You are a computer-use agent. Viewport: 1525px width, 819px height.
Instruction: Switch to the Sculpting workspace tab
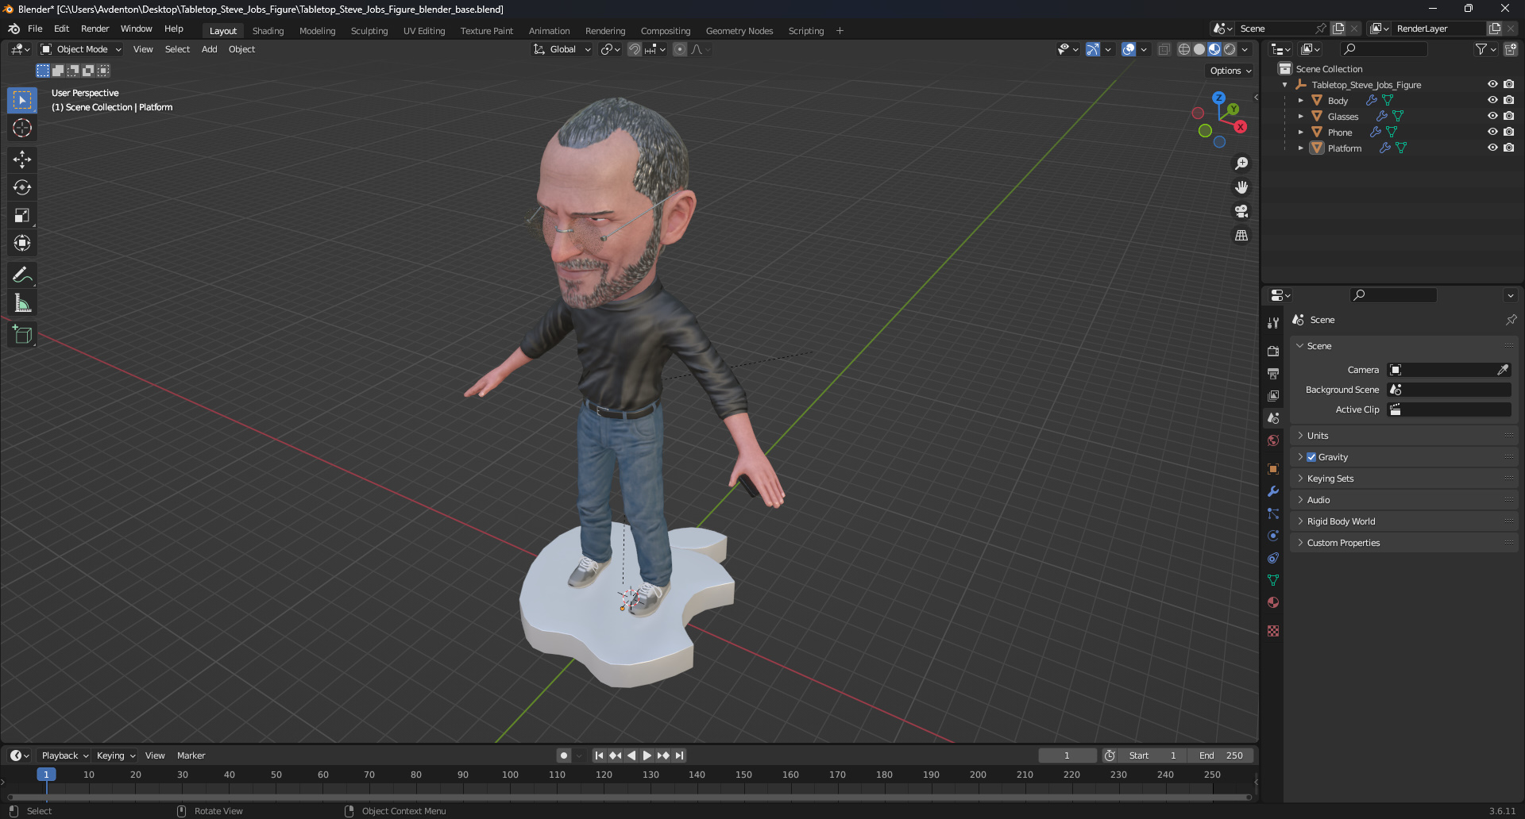coord(369,31)
